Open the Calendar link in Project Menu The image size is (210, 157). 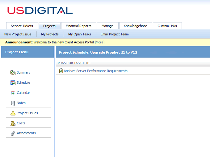pyautogui.click(x=23, y=93)
